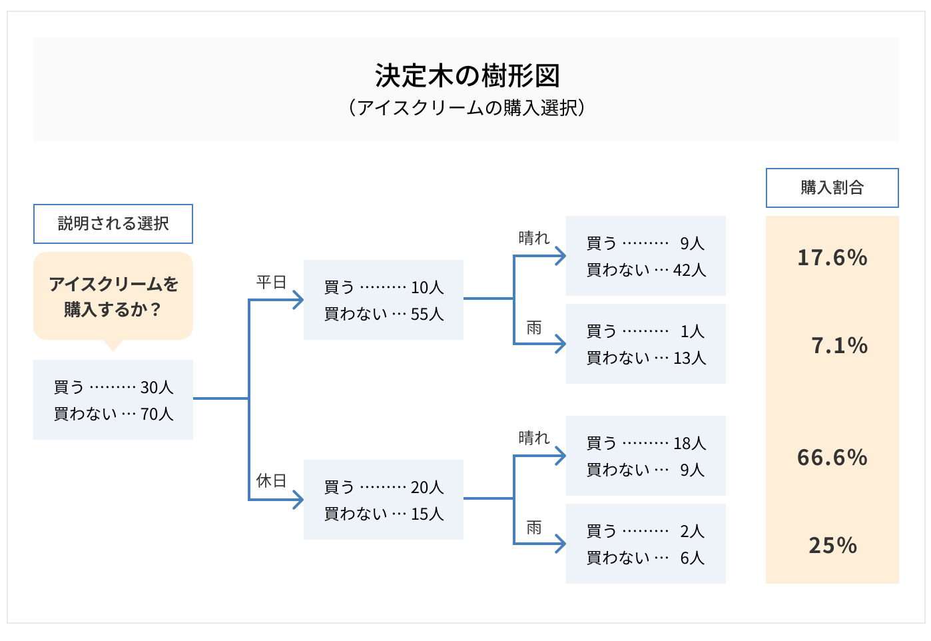Select the 雨 label on the holiday branch
Screen dimensions: 931x641
(534, 528)
